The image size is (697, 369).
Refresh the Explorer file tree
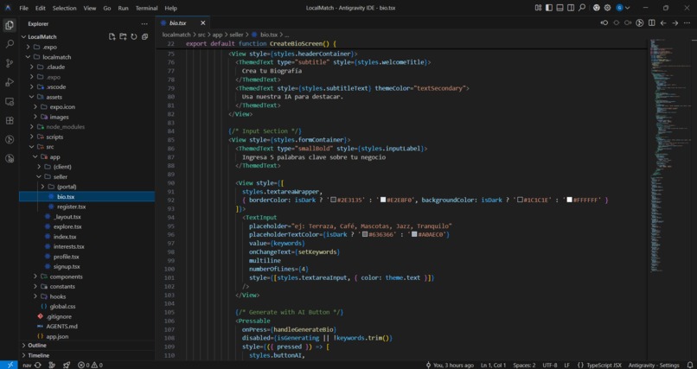click(x=134, y=37)
